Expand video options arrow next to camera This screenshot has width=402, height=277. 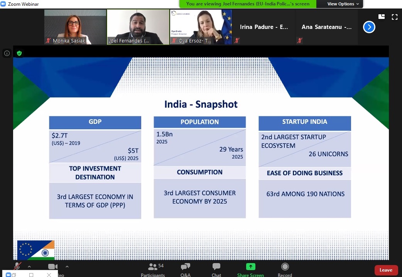click(67, 267)
